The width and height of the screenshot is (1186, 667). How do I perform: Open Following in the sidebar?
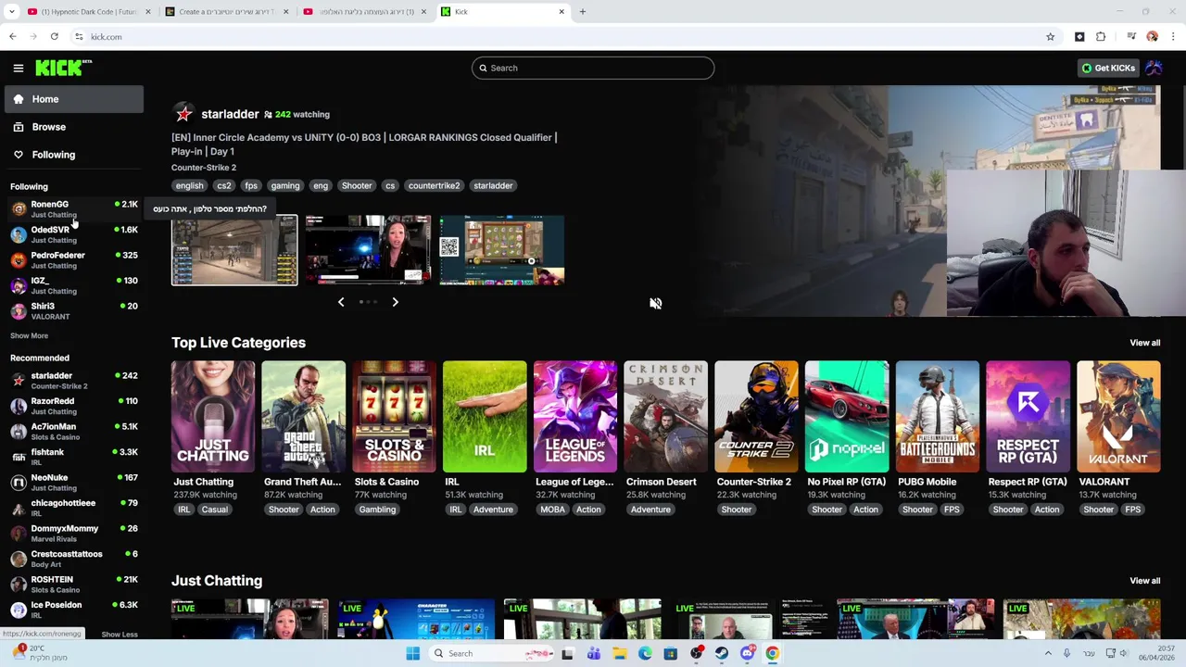(x=73, y=155)
